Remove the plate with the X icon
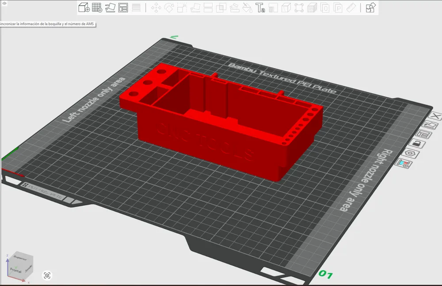Screen dimensions: 442x286 tap(436, 116)
